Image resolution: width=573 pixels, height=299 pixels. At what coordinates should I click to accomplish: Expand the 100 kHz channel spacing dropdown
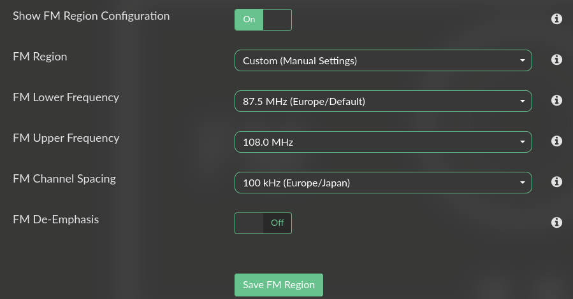pos(383,183)
